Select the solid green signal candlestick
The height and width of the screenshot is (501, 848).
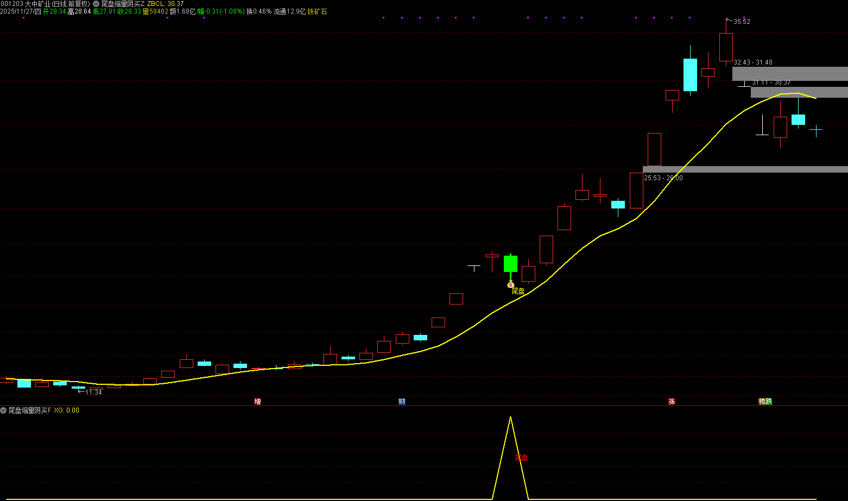[x=510, y=264]
